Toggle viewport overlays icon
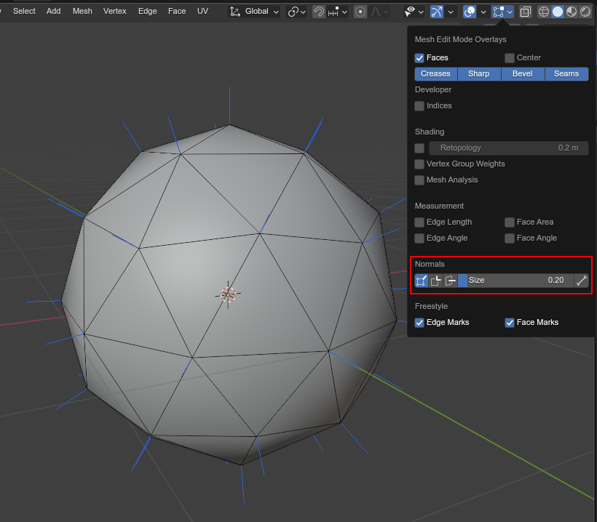 point(470,12)
